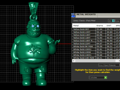
Task: Select the White Gold:9K PdW row
Action: point(96,46)
